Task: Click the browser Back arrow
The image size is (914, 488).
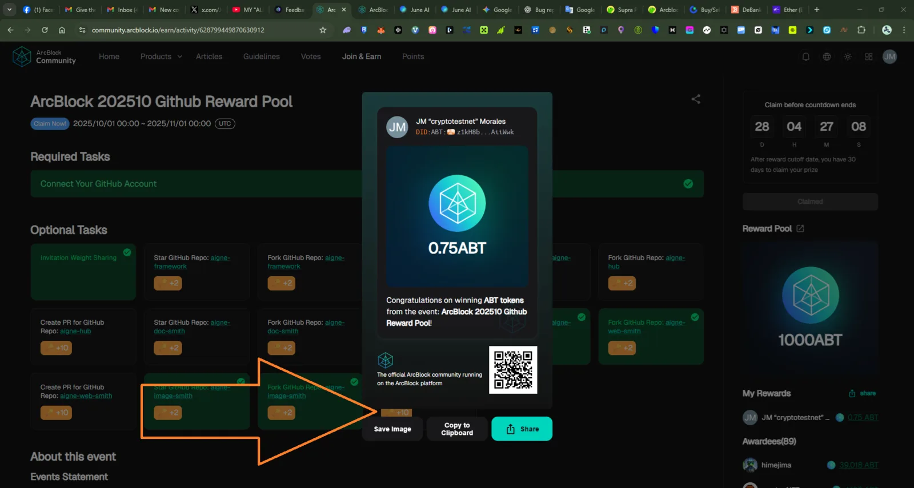Action: point(10,30)
